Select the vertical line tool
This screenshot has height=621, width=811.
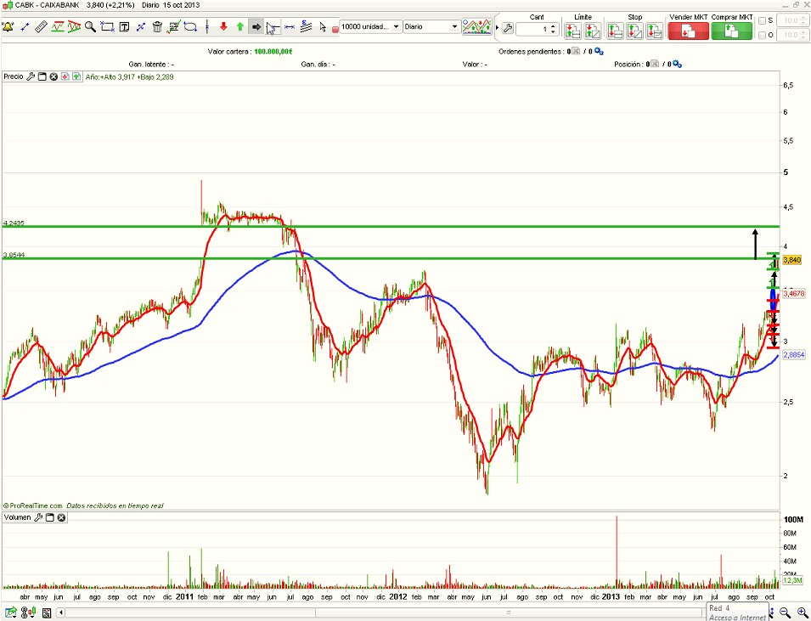pyautogui.click(x=207, y=27)
